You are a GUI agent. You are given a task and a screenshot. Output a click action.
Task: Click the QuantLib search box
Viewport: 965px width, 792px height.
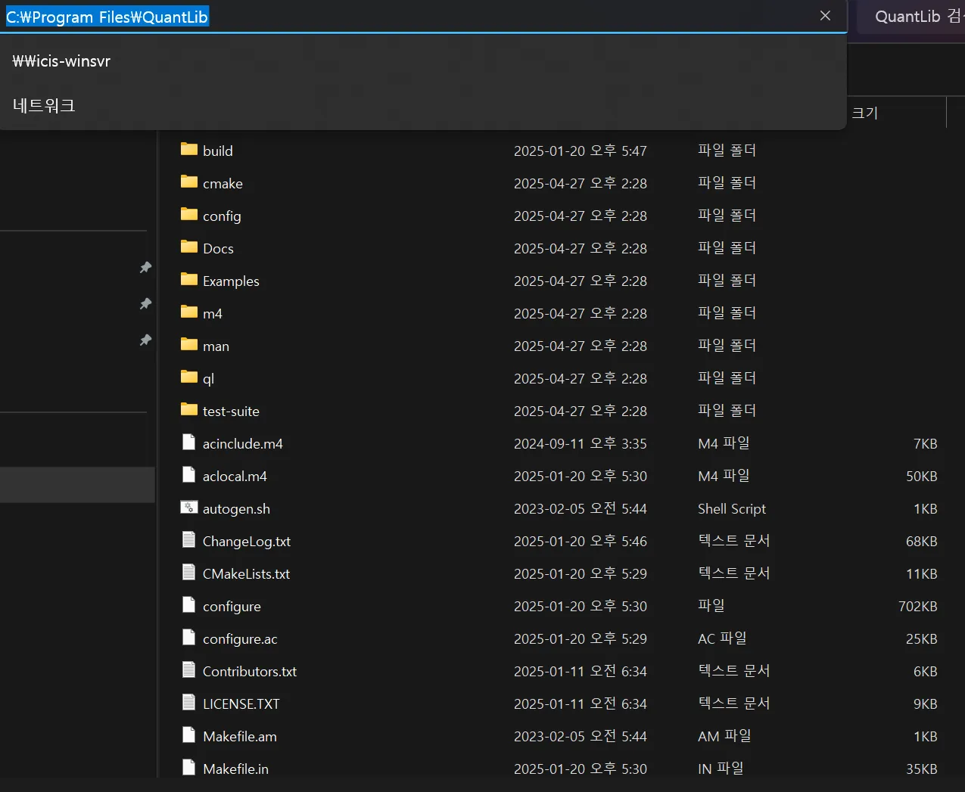point(911,17)
